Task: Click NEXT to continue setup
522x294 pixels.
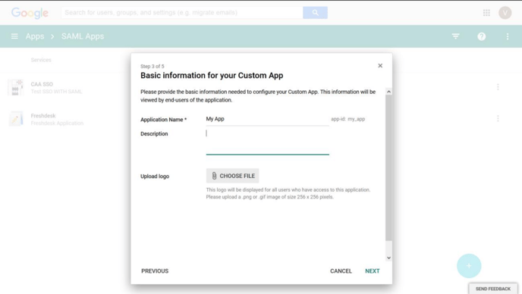Action: click(x=373, y=271)
